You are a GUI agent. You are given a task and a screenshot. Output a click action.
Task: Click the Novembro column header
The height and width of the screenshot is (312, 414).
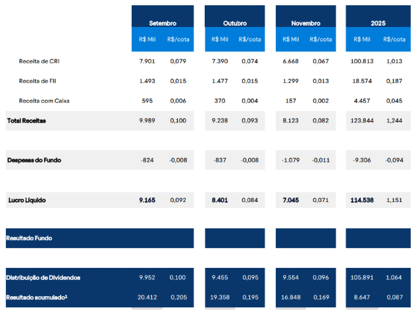tap(305, 23)
